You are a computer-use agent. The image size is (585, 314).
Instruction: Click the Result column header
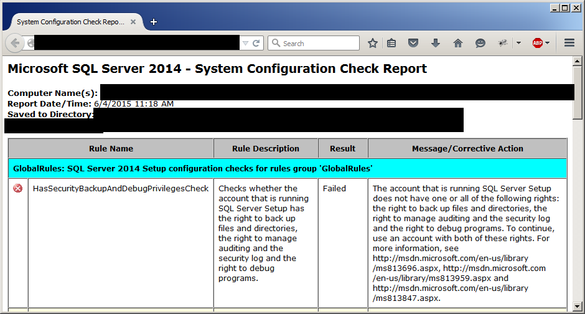coord(342,149)
